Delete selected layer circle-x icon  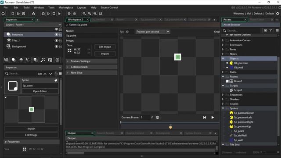pos(58,60)
